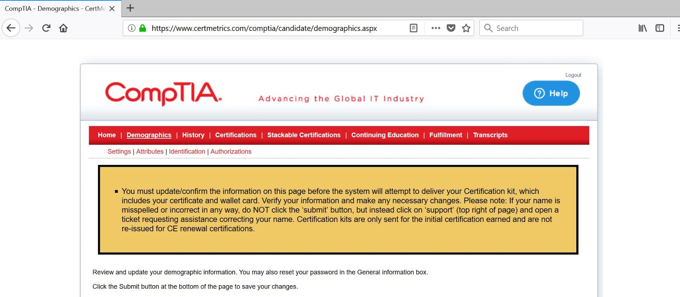The image size is (680, 297).
Task: Click the CompTIA logo
Action: coord(164,93)
